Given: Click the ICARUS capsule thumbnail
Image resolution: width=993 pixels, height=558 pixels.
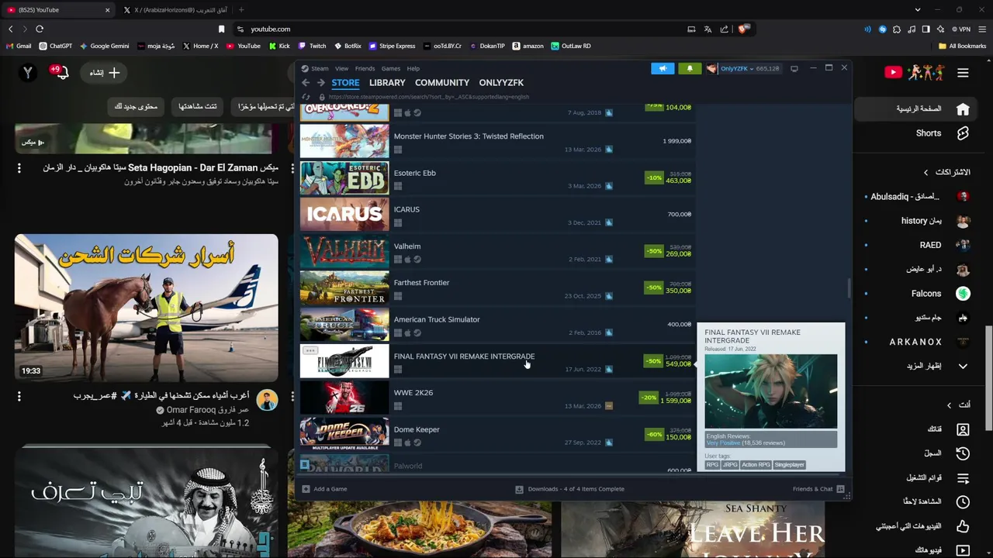Looking at the screenshot, I should (344, 215).
